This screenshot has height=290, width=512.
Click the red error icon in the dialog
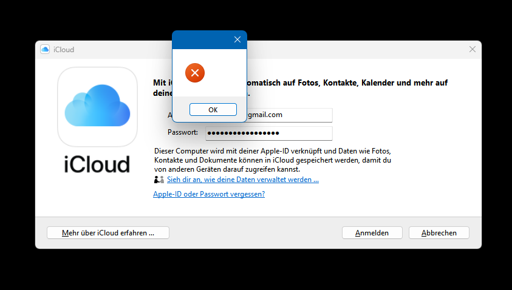(195, 73)
